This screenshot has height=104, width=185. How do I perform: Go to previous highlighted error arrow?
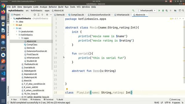pos(180,18)
